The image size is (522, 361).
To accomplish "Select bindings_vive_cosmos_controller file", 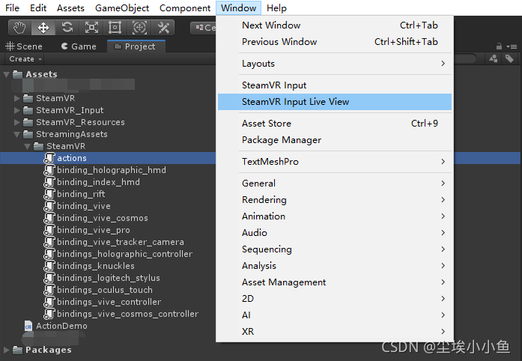I will [x=121, y=314].
